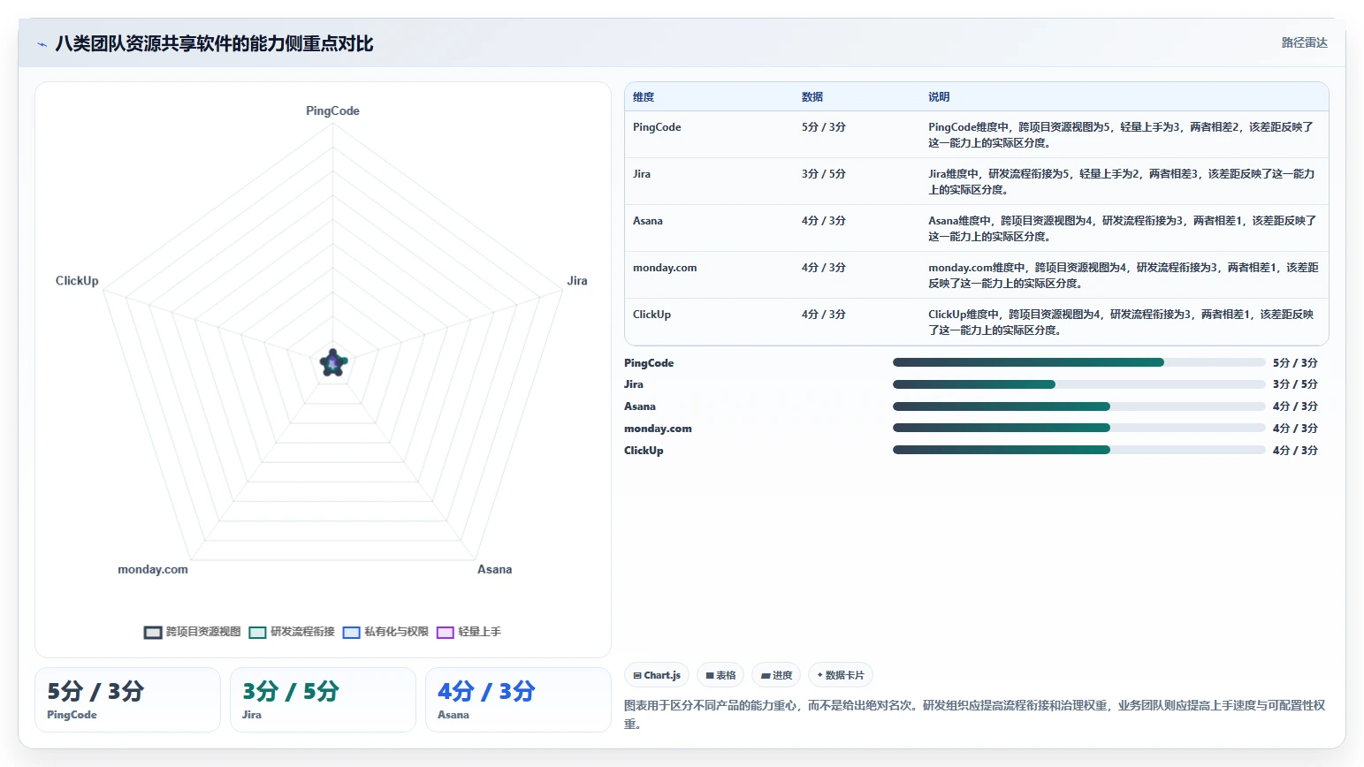Click the Asana维度中 description text
The width and height of the screenshot is (1364, 767).
point(1123,229)
